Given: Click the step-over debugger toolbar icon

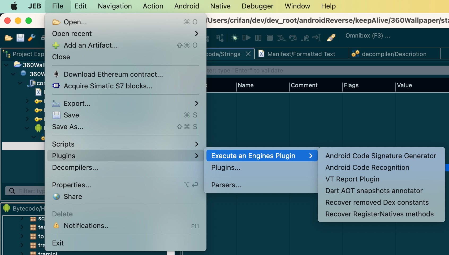Looking at the screenshot, I should [293, 38].
